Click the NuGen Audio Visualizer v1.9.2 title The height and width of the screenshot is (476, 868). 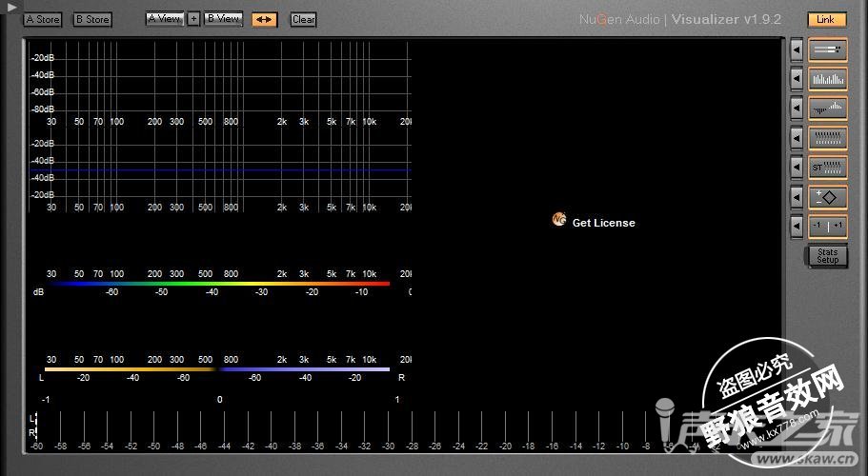pyautogui.click(x=679, y=19)
